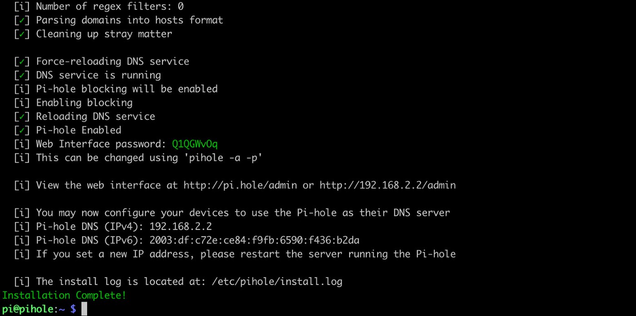The width and height of the screenshot is (636, 316).
Task: Click the [i] marker before Web Interface password
Action: click(x=22, y=144)
